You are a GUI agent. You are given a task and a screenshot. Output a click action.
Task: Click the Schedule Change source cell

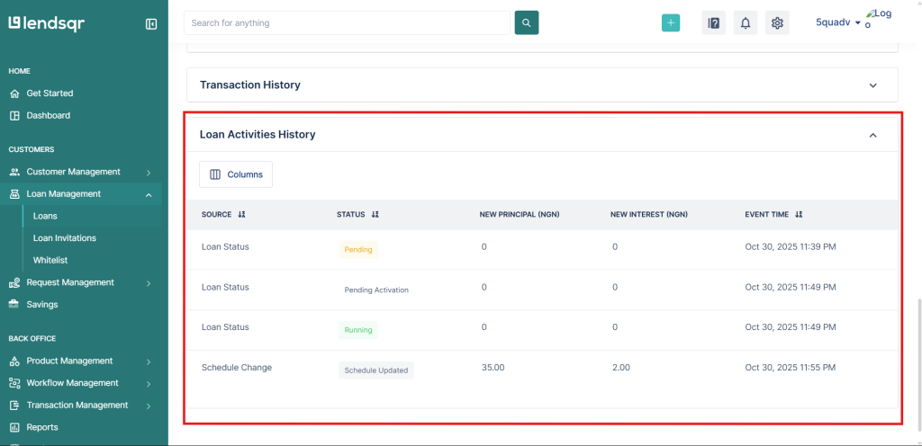click(237, 368)
